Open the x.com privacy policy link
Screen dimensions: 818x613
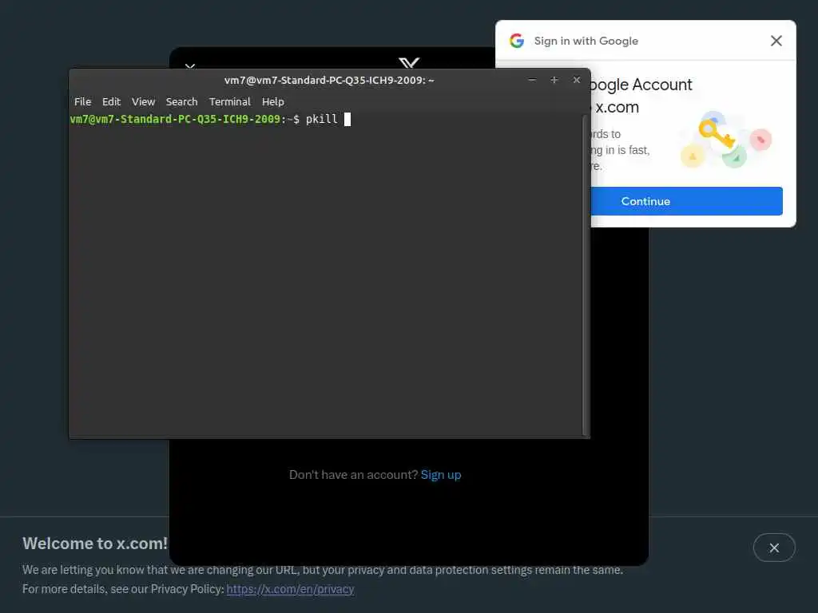point(290,589)
